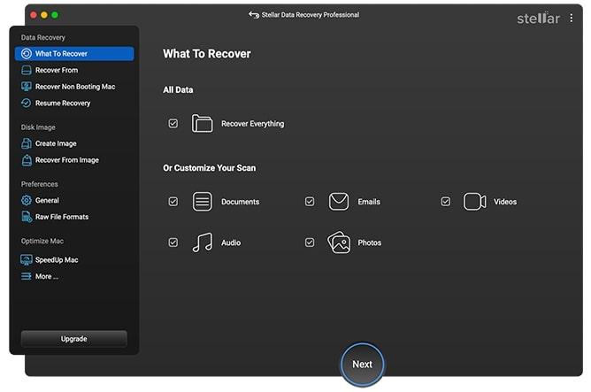Click the Documents label
591x392 pixels.
point(240,202)
